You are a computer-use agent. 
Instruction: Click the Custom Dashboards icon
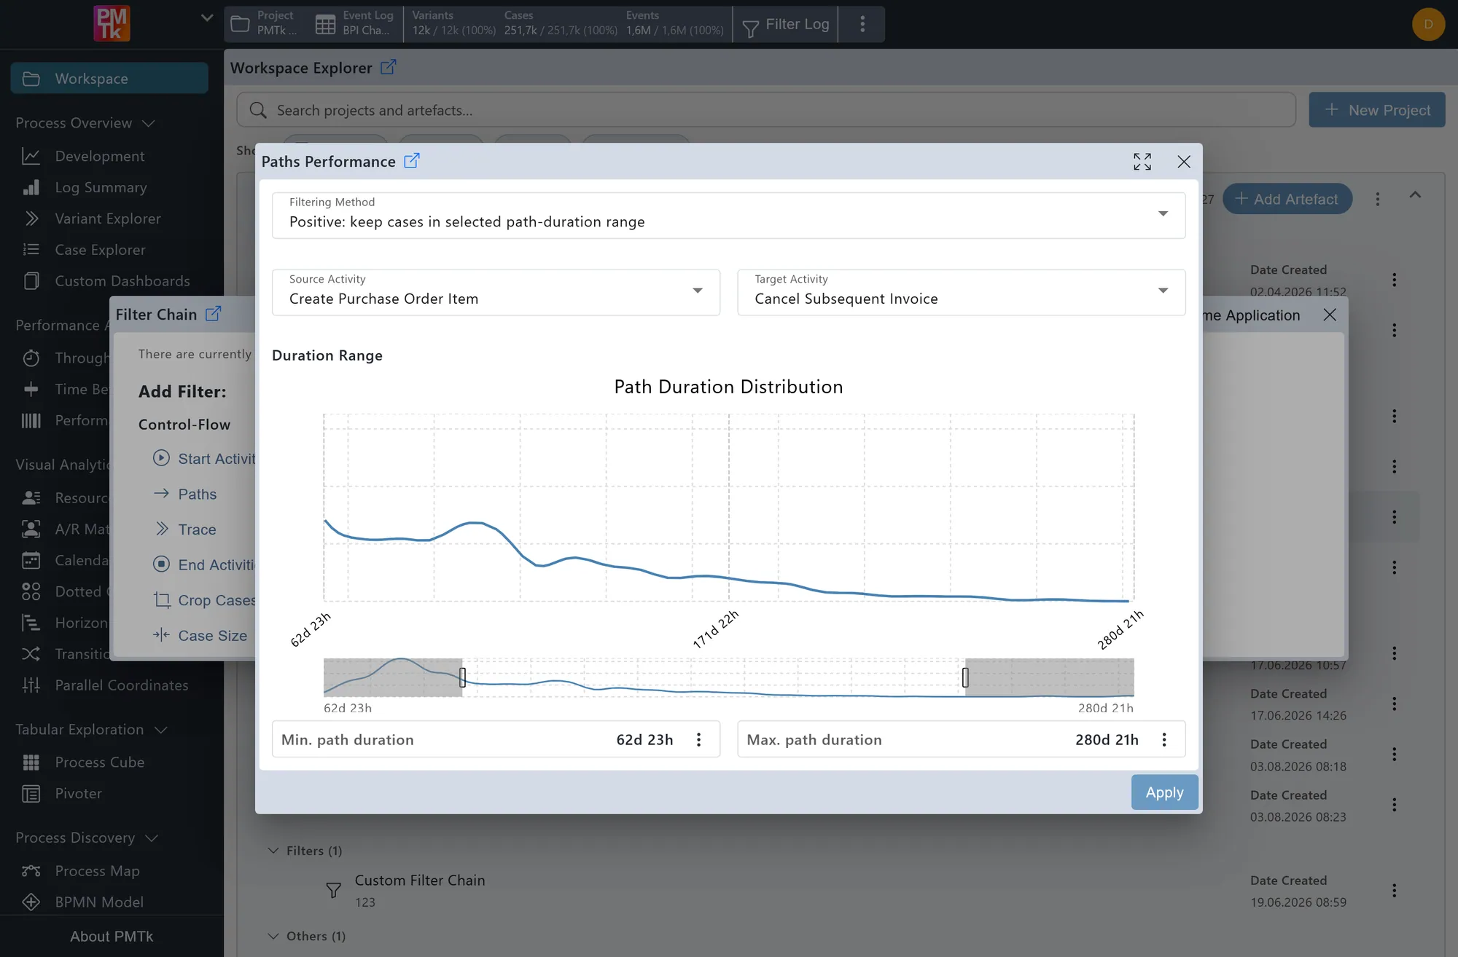pos(31,281)
